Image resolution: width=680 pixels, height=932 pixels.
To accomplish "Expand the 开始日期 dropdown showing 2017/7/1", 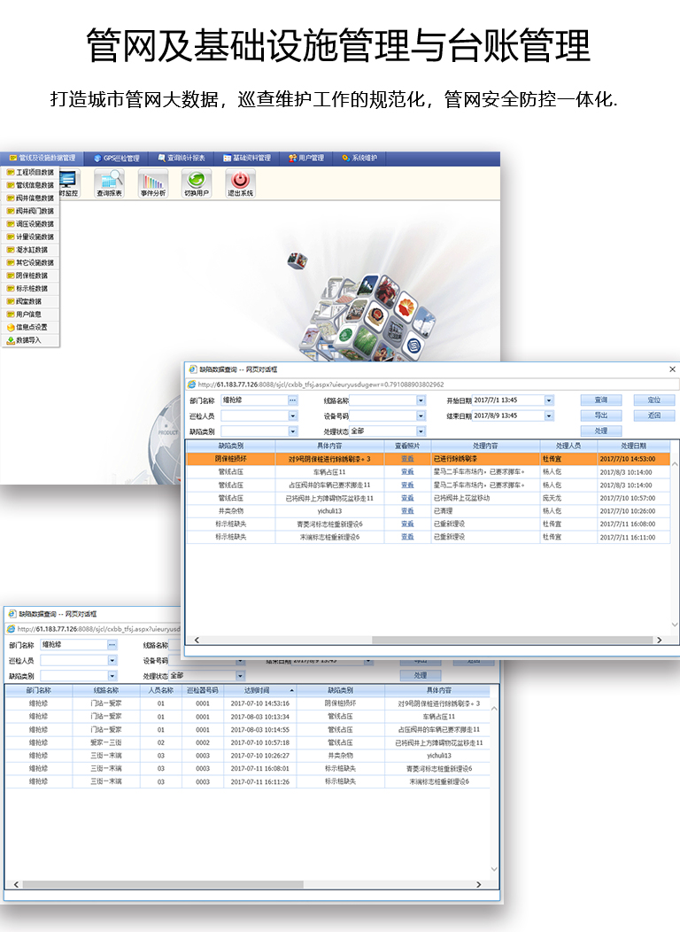I will (549, 400).
